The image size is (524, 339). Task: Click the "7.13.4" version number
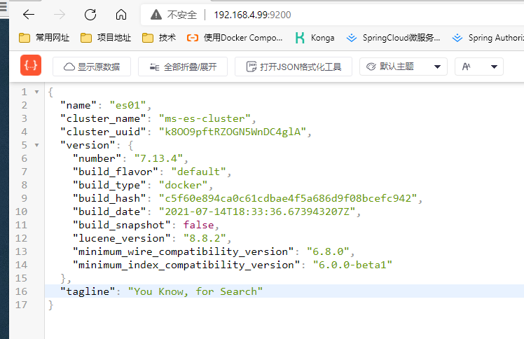click(158, 158)
